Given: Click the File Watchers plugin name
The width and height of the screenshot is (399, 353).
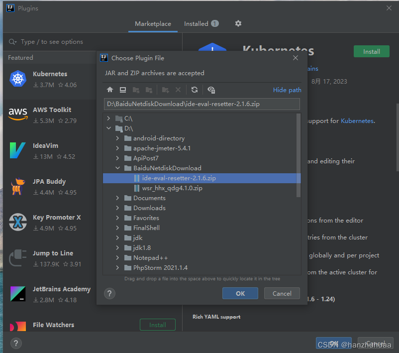Looking at the screenshot, I should [53, 325].
